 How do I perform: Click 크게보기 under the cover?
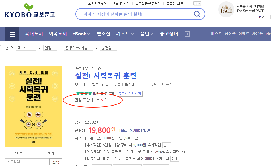(19, 153)
